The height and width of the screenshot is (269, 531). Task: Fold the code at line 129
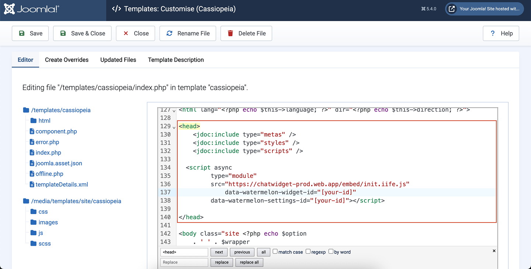pos(174,127)
